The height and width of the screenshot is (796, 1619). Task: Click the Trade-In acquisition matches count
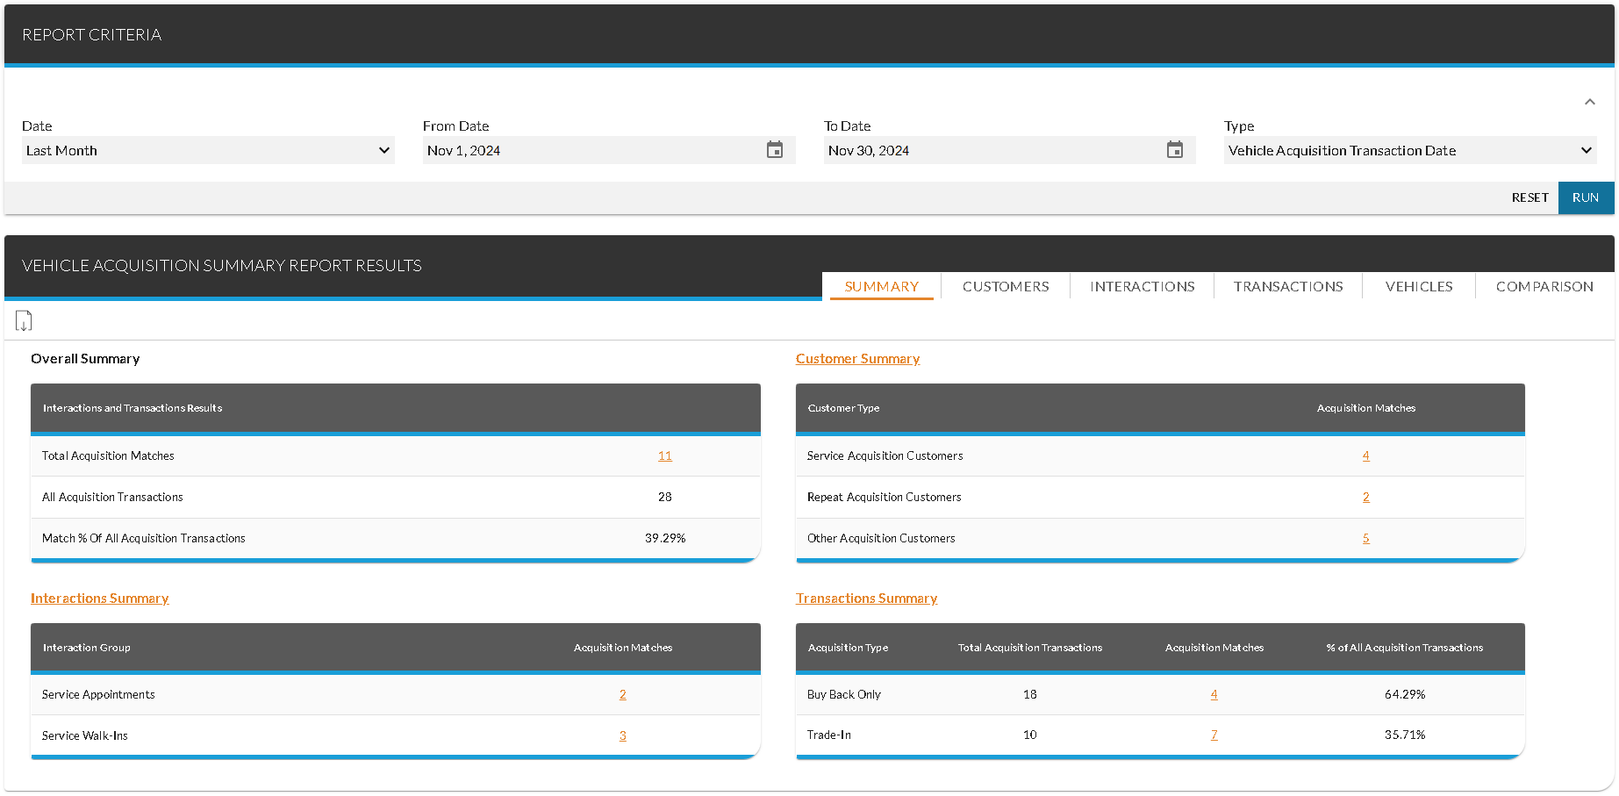click(x=1214, y=735)
